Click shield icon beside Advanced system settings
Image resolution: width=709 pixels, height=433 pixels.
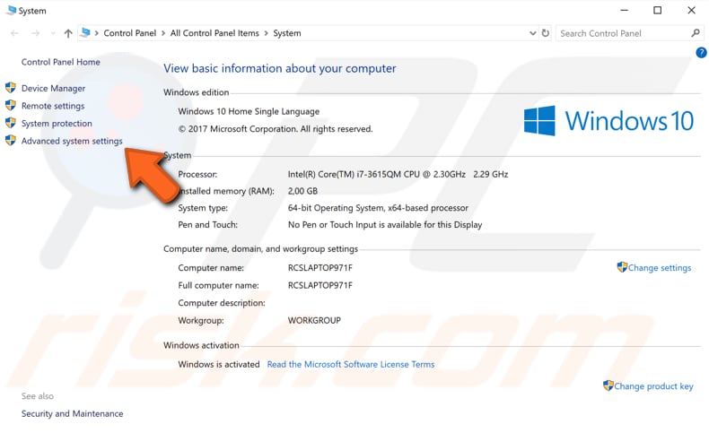pos(11,141)
